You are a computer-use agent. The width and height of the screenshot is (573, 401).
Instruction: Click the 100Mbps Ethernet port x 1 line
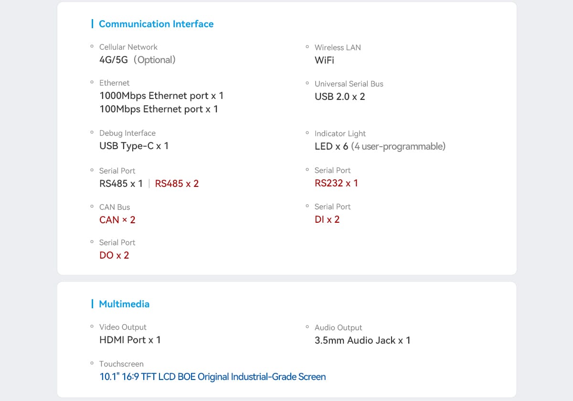(x=159, y=109)
